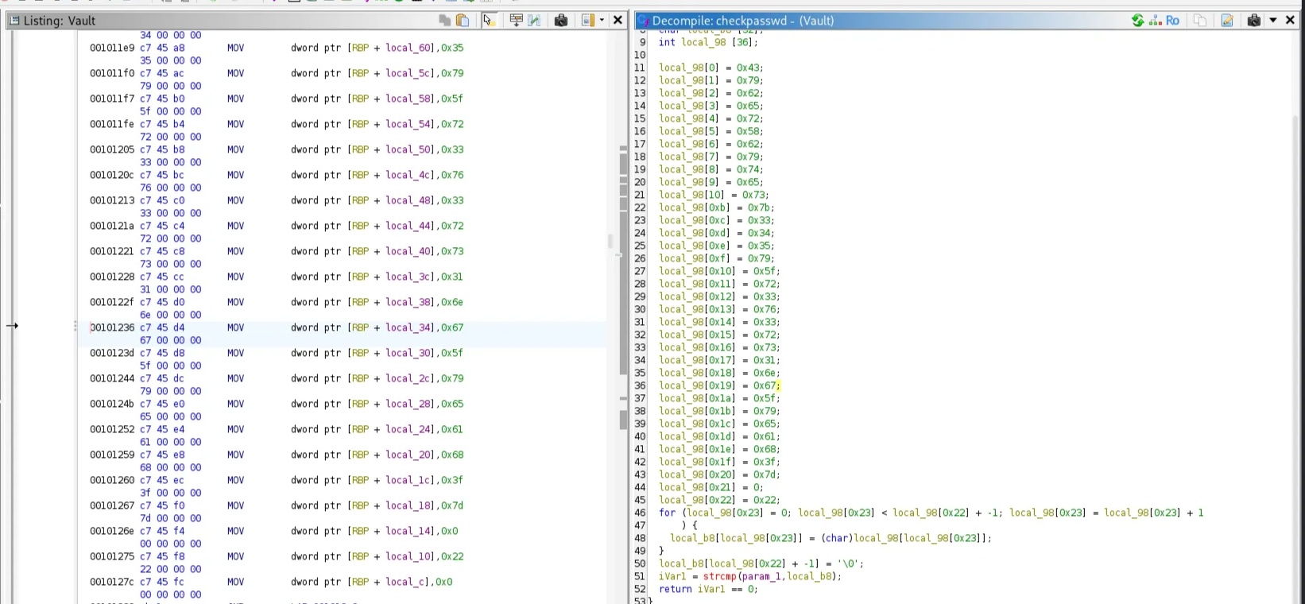Take a snapshot of the Listing view
The image size is (1305, 604).
pos(561,21)
